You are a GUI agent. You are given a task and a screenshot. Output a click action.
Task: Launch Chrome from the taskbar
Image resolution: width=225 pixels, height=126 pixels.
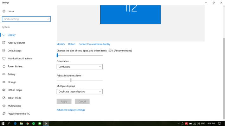(27, 123)
